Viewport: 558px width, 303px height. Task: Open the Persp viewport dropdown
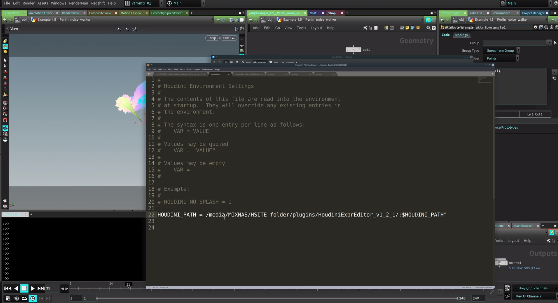pyautogui.click(x=212, y=38)
